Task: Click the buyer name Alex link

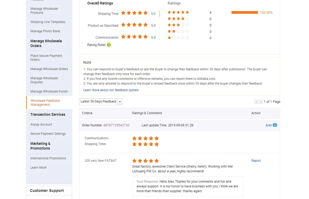Action: click(268, 125)
